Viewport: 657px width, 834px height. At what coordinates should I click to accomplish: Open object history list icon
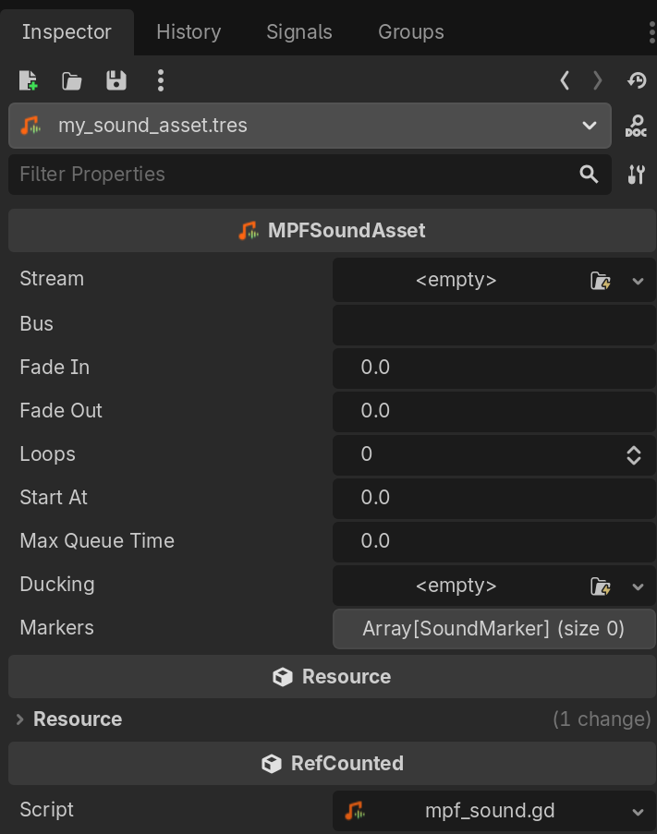click(x=636, y=81)
